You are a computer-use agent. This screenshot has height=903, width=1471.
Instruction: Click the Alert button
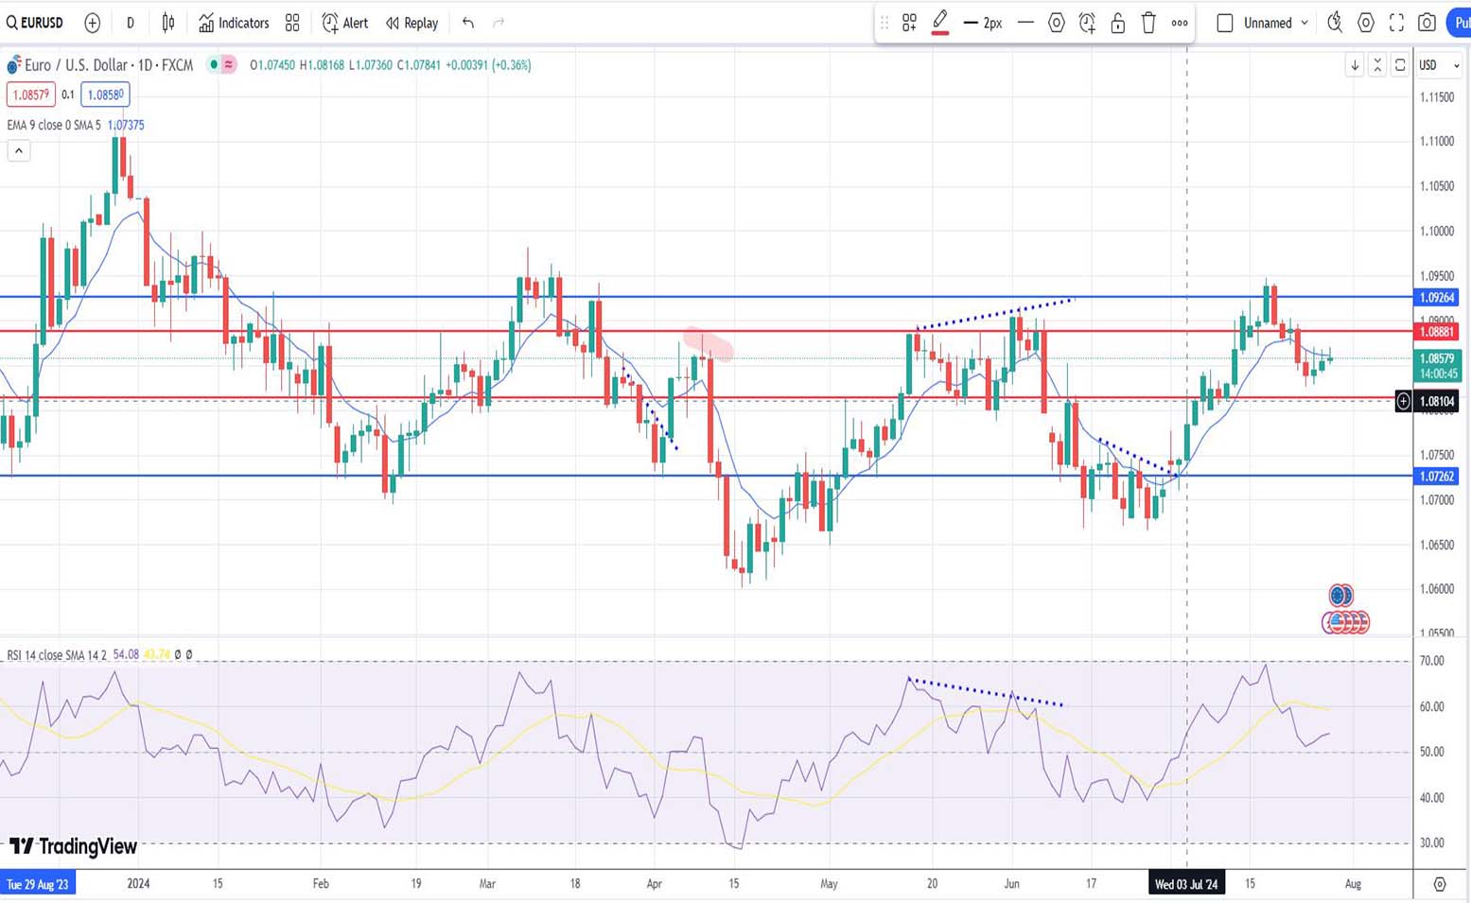coord(345,23)
